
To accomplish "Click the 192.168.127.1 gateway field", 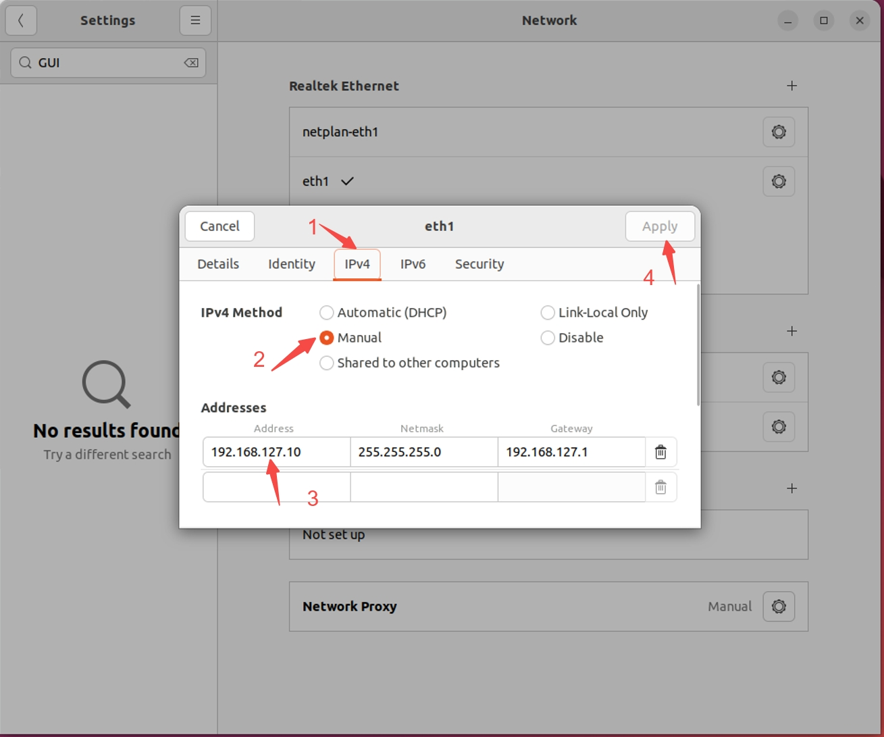I will [x=572, y=452].
